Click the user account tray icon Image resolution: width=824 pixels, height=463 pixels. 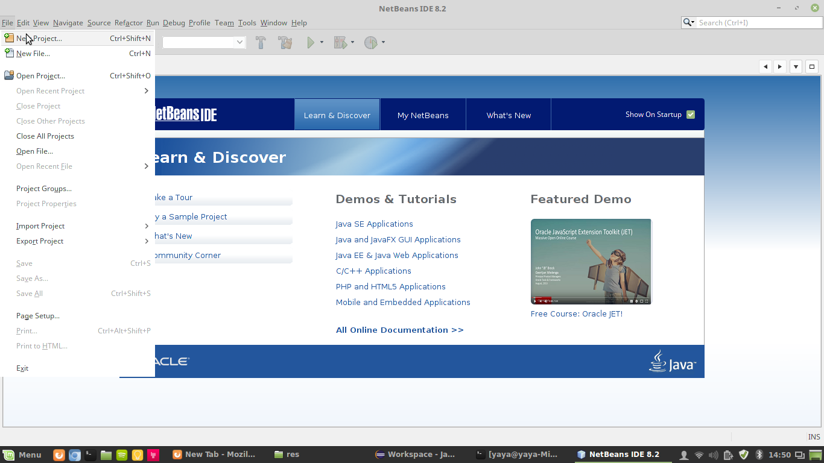[x=684, y=455]
